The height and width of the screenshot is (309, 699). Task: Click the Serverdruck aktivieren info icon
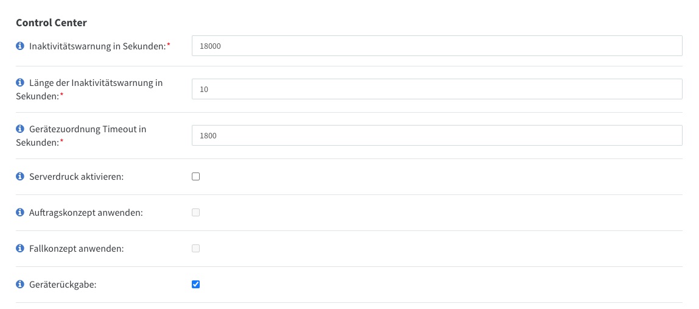coord(19,176)
